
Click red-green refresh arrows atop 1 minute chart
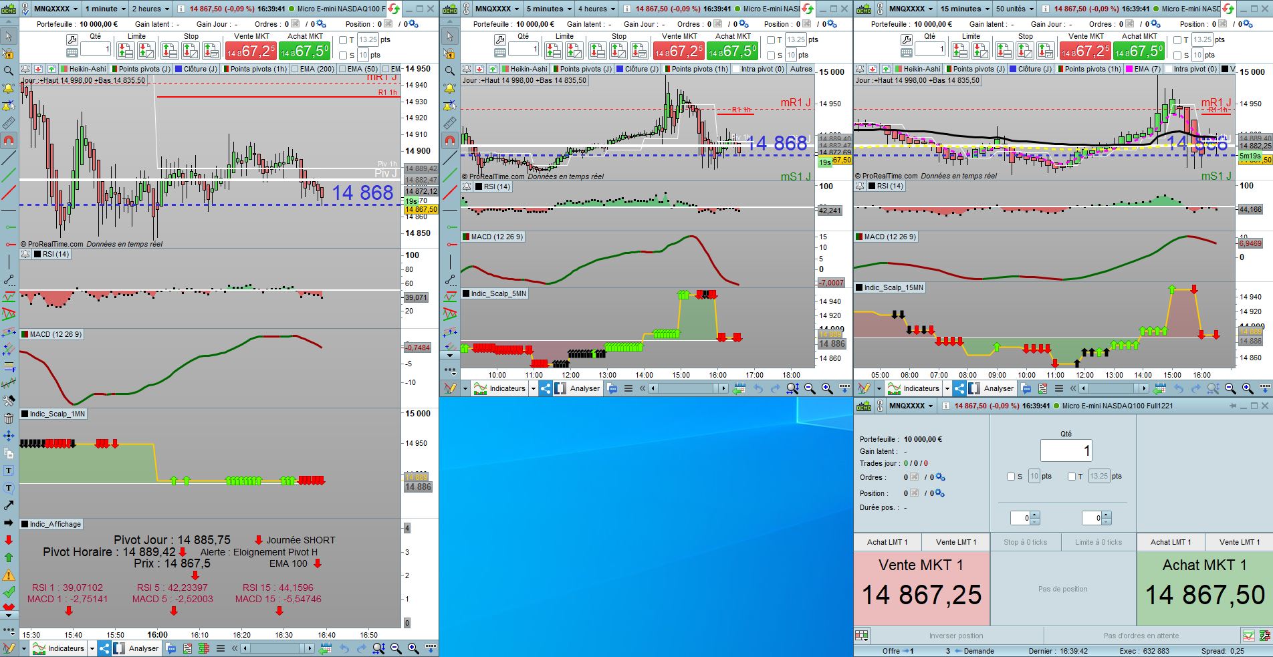393,9
